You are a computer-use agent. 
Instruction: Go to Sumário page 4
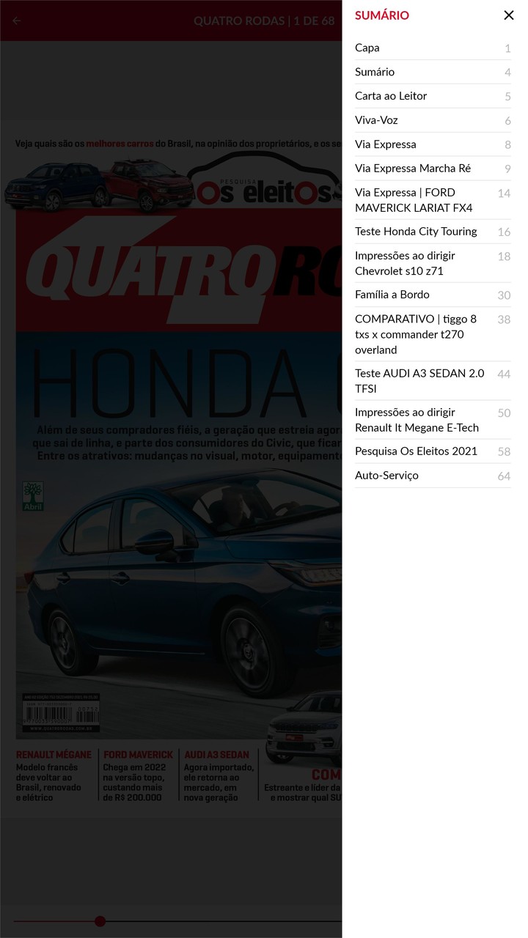coord(433,72)
